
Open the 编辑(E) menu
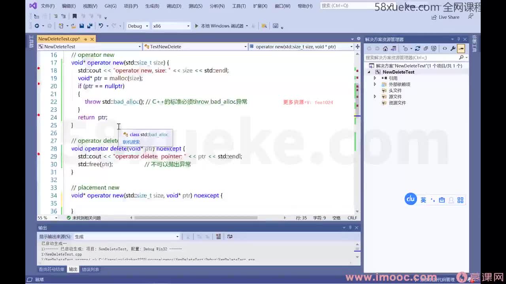pyautogui.click(x=69, y=6)
